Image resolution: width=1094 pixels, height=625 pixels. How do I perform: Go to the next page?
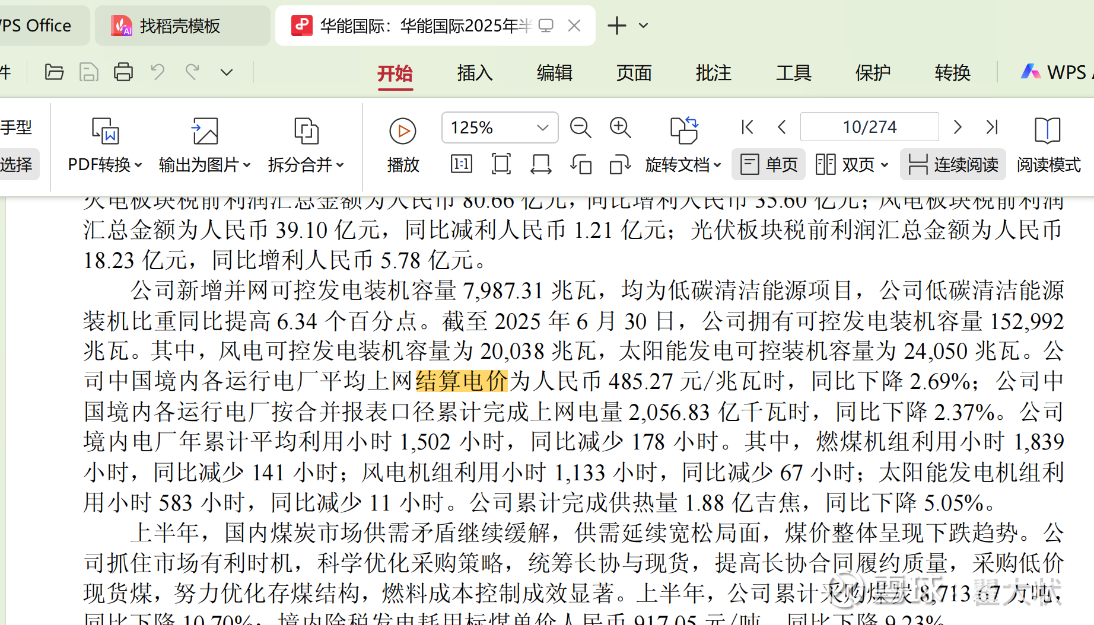point(958,127)
